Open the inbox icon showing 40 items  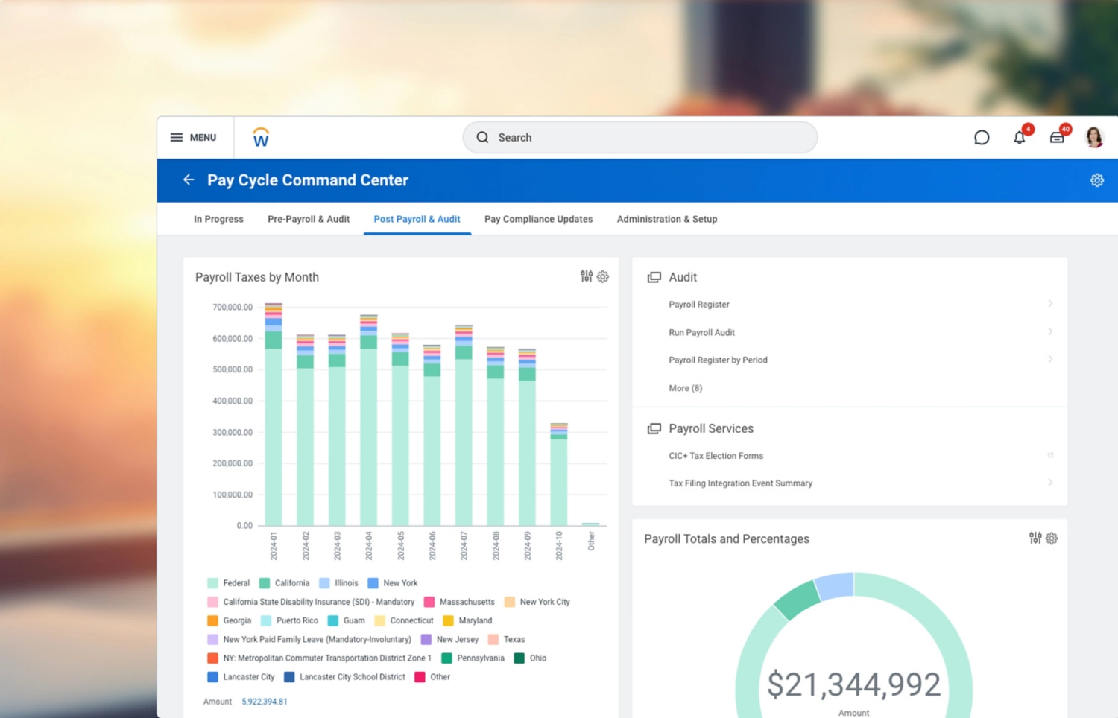click(1056, 137)
